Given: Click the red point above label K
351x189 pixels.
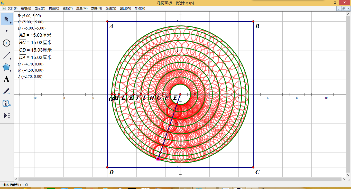Looking at the screenshot, I should tap(134, 94).
